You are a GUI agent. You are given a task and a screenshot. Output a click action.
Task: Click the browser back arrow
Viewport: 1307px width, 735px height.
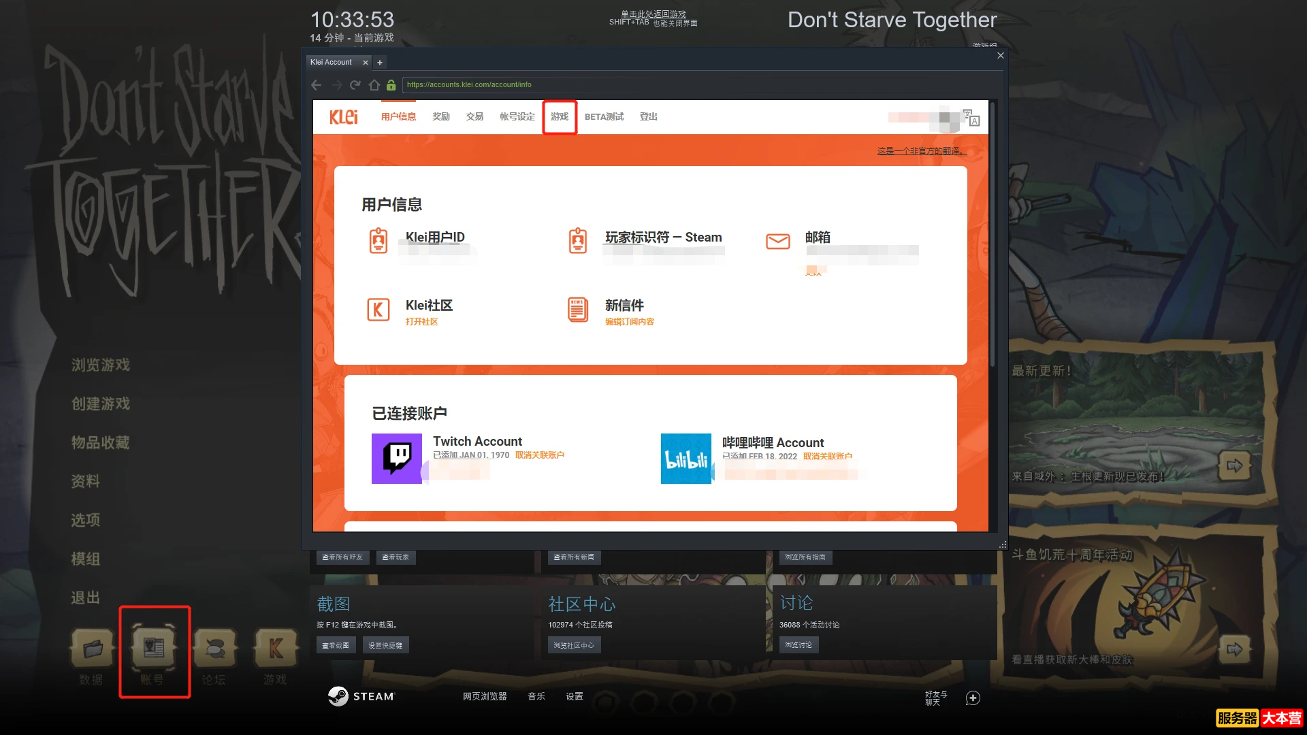(316, 85)
